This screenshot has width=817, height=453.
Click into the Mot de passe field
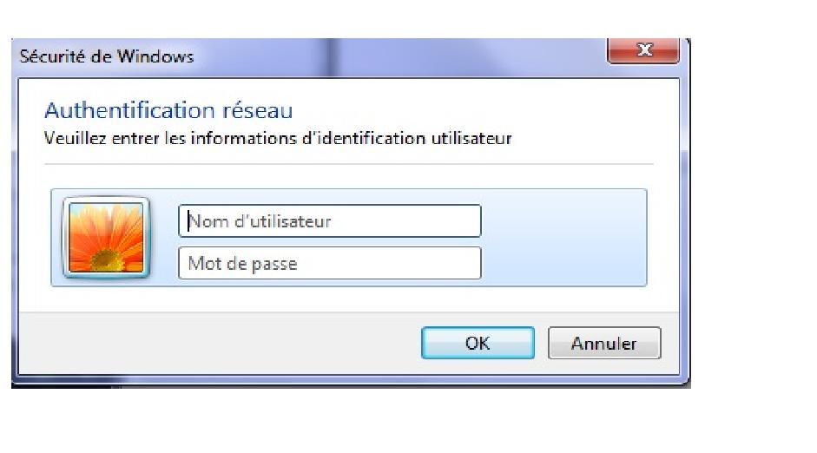(x=330, y=263)
